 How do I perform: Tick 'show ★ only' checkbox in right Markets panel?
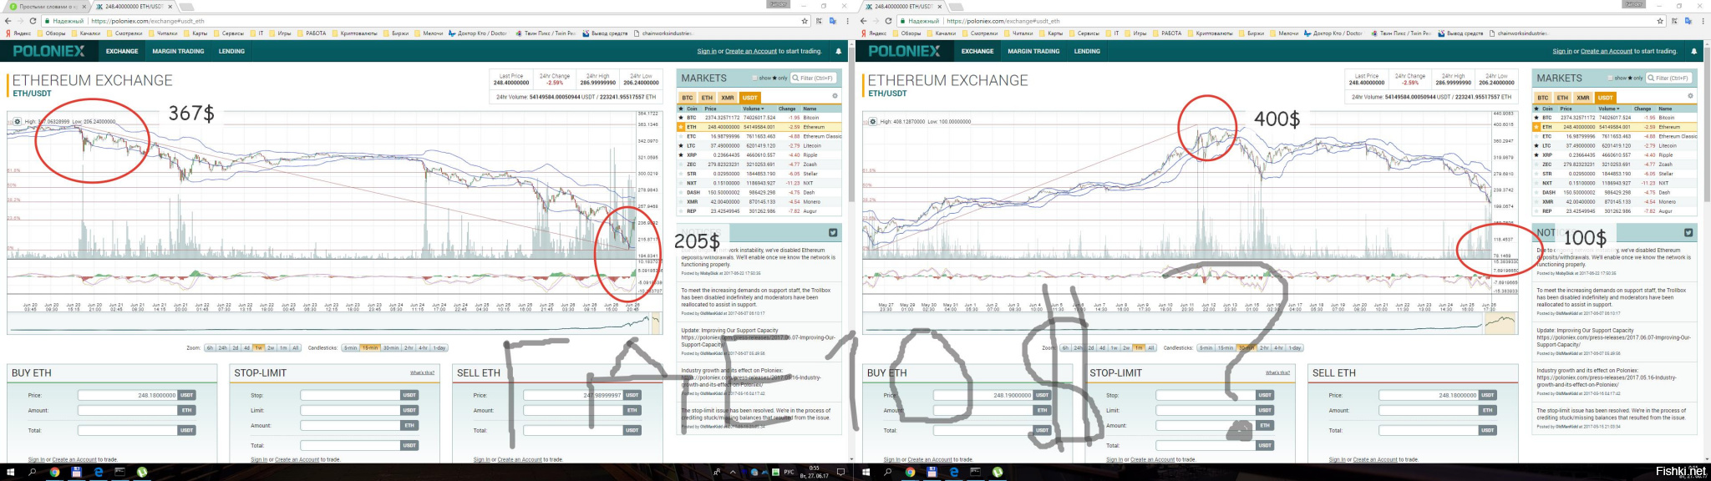(x=1611, y=78)
